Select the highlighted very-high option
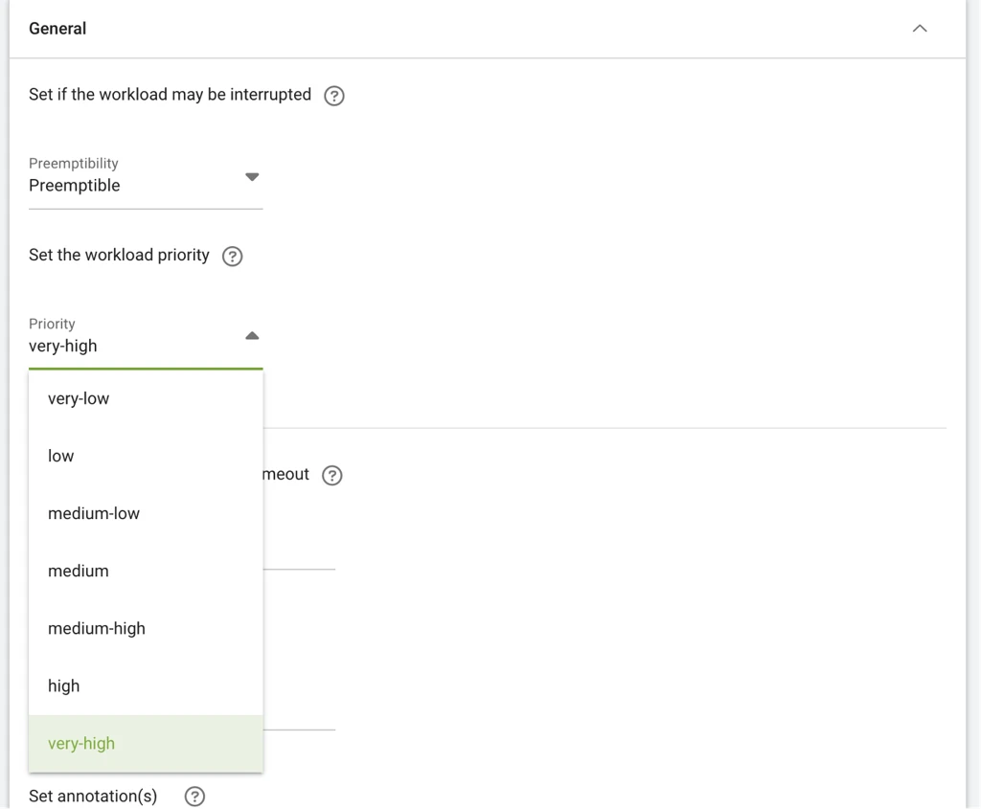 146,744
